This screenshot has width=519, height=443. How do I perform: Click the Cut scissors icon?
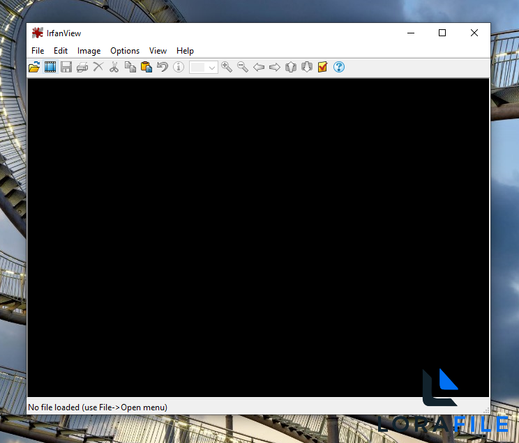(114, 67)
